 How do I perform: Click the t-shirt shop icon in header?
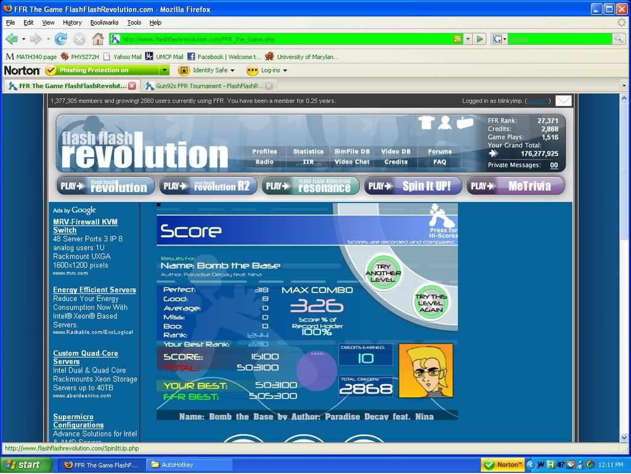point(426,122)
